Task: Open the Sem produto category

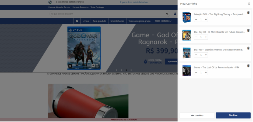Action: pos(100,21)
